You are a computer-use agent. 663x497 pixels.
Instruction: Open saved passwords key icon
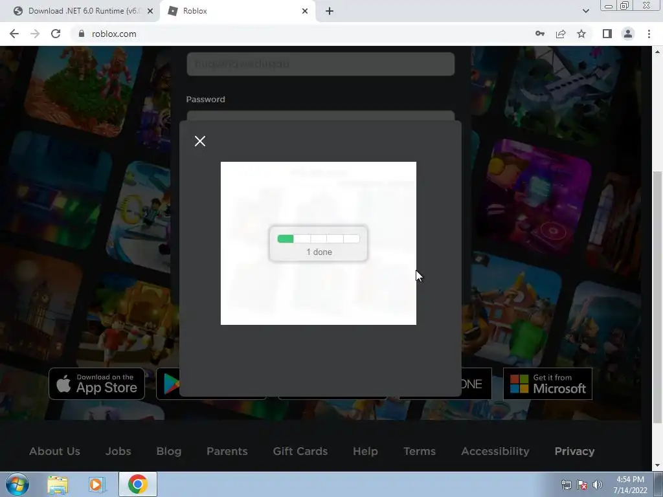pyautogui.click(x=540, y=34)
